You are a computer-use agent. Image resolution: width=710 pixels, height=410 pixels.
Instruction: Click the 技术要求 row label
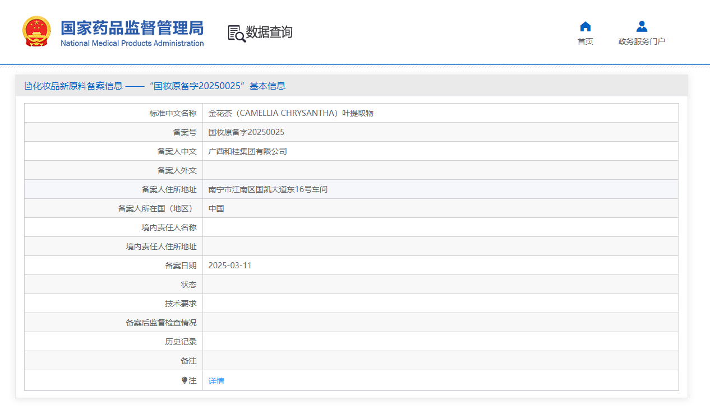(181, 304)
